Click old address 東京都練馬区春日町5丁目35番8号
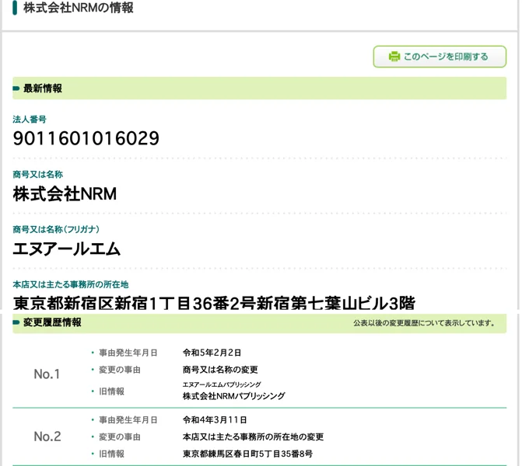Image resolution: width=522 pixels, height=466 pixels. click(247, 454)
